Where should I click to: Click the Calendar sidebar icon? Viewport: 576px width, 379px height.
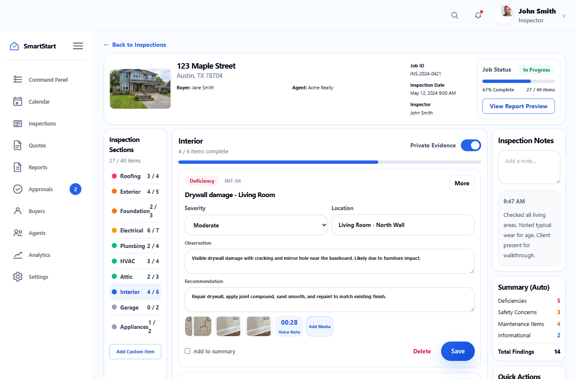[18, 101]
